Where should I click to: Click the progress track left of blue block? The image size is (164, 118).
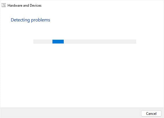click(43, 41)
